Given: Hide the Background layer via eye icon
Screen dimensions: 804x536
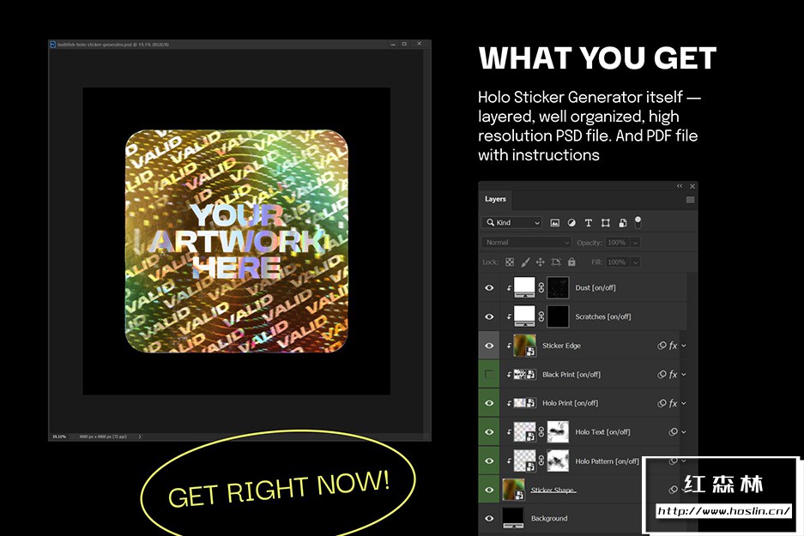Looking at the screenshot, I should 489,519.
